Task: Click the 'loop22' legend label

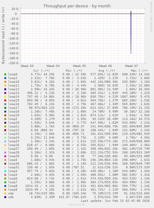Action: coord(14,130)
